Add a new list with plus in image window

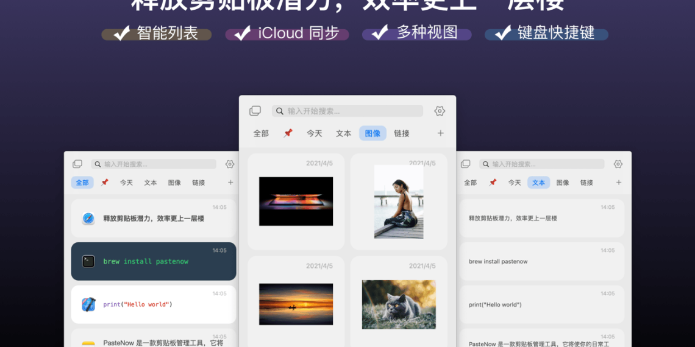pos(440,133)
